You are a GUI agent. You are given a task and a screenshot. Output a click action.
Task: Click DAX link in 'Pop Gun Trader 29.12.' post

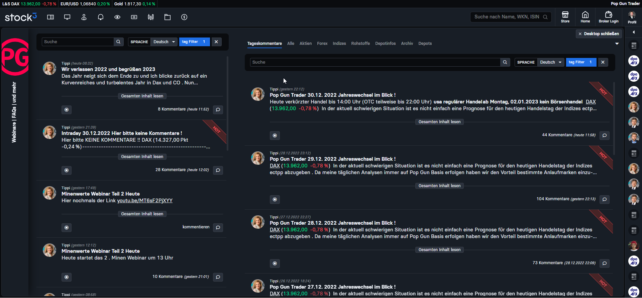click(275, 166)
